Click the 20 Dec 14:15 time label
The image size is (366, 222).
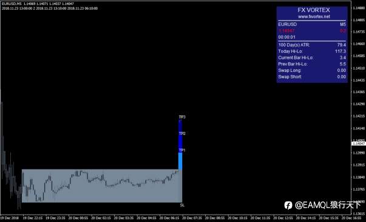tap(306, 218)
